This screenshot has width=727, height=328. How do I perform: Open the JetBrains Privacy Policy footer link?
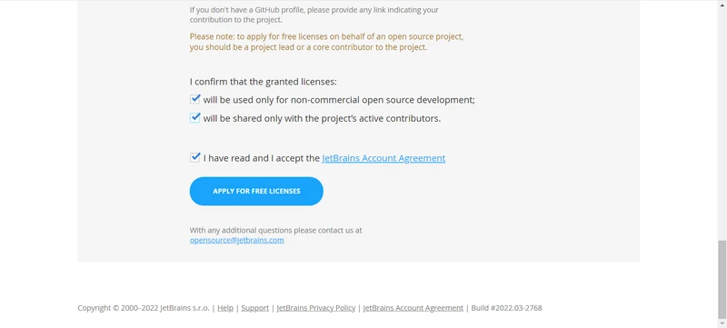(x=316, y=308)
